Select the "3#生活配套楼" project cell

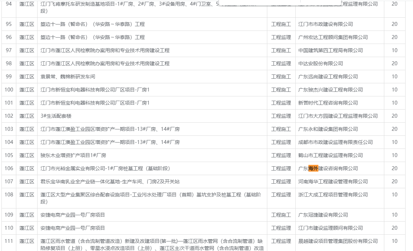click(x=56, y=116)
